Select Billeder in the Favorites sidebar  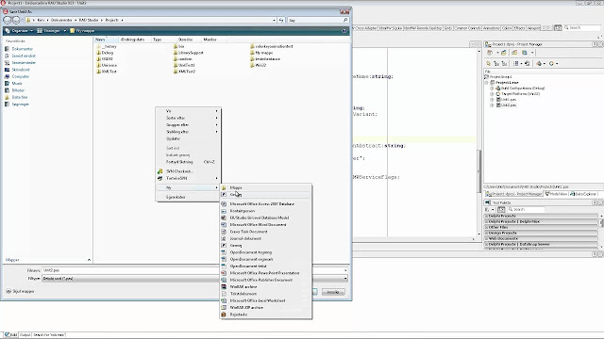(15, 90)
